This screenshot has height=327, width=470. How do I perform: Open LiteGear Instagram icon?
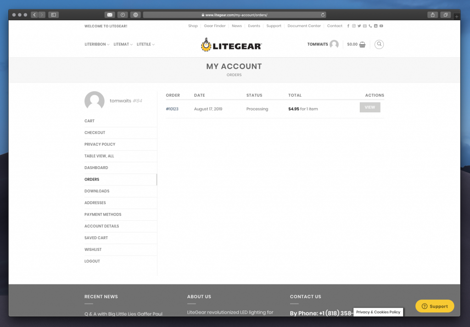point(354,26)
